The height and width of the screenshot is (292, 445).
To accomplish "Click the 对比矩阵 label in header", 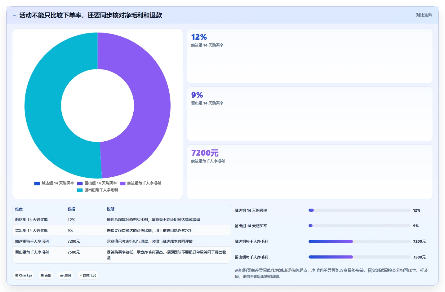I will [x=424, y=15].
